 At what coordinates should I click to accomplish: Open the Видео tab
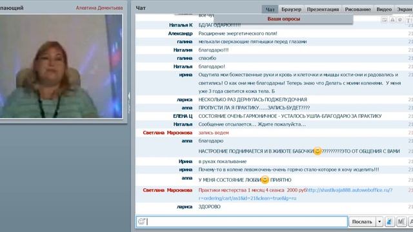[384, 10]
